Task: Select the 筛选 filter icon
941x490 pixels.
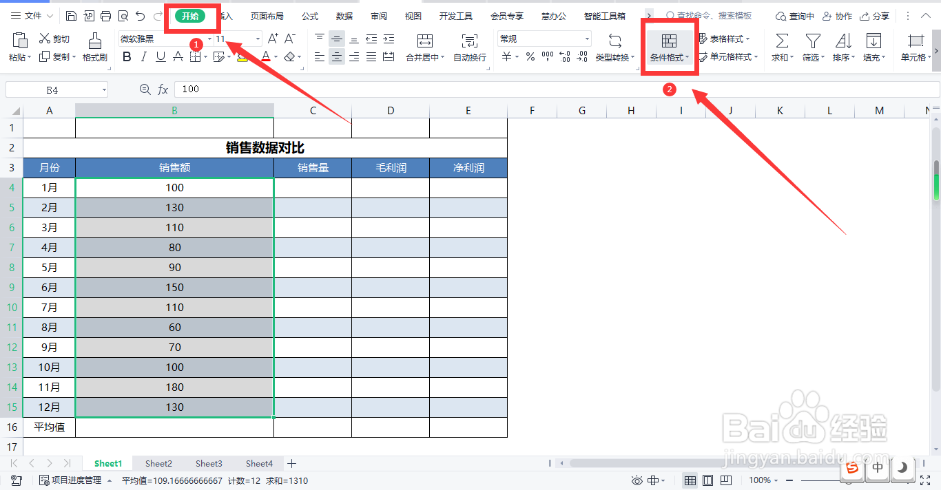Action: pyautogui.click(x=812, y=47)
